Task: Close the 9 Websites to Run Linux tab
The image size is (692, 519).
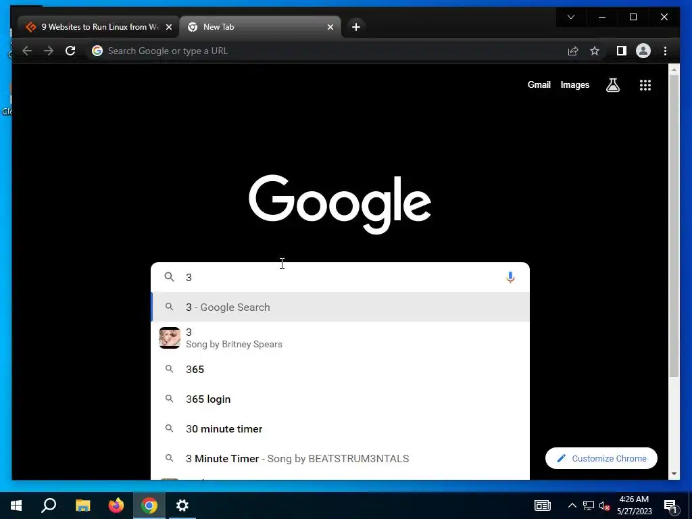Action: pos(168,27)
